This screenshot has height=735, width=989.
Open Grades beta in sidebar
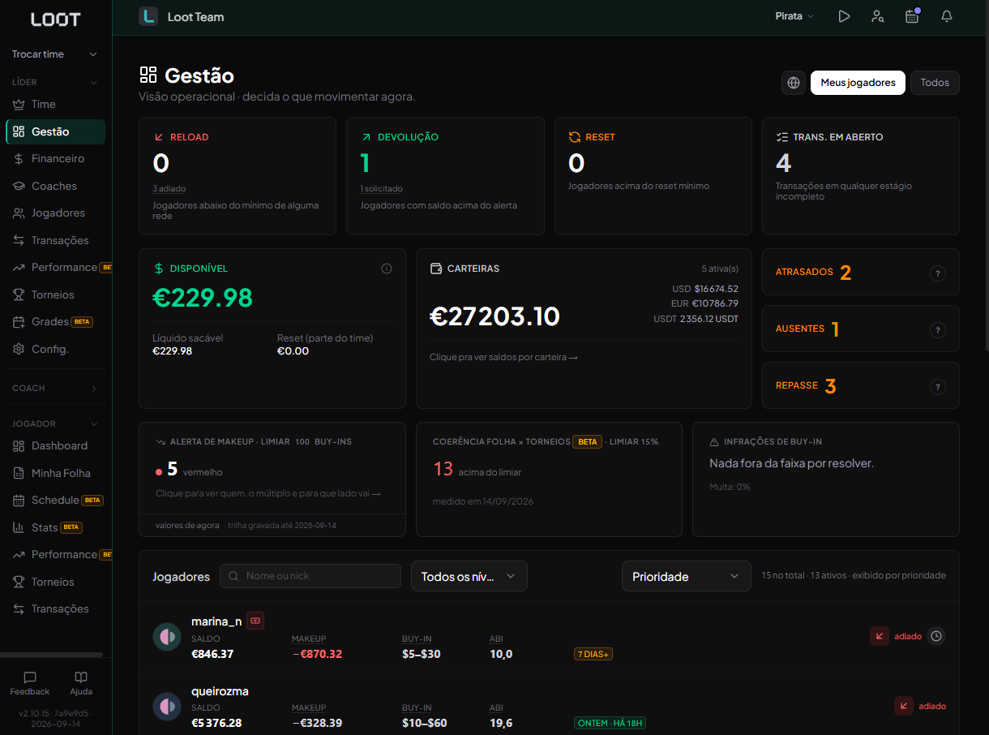[x=55, y=321]
